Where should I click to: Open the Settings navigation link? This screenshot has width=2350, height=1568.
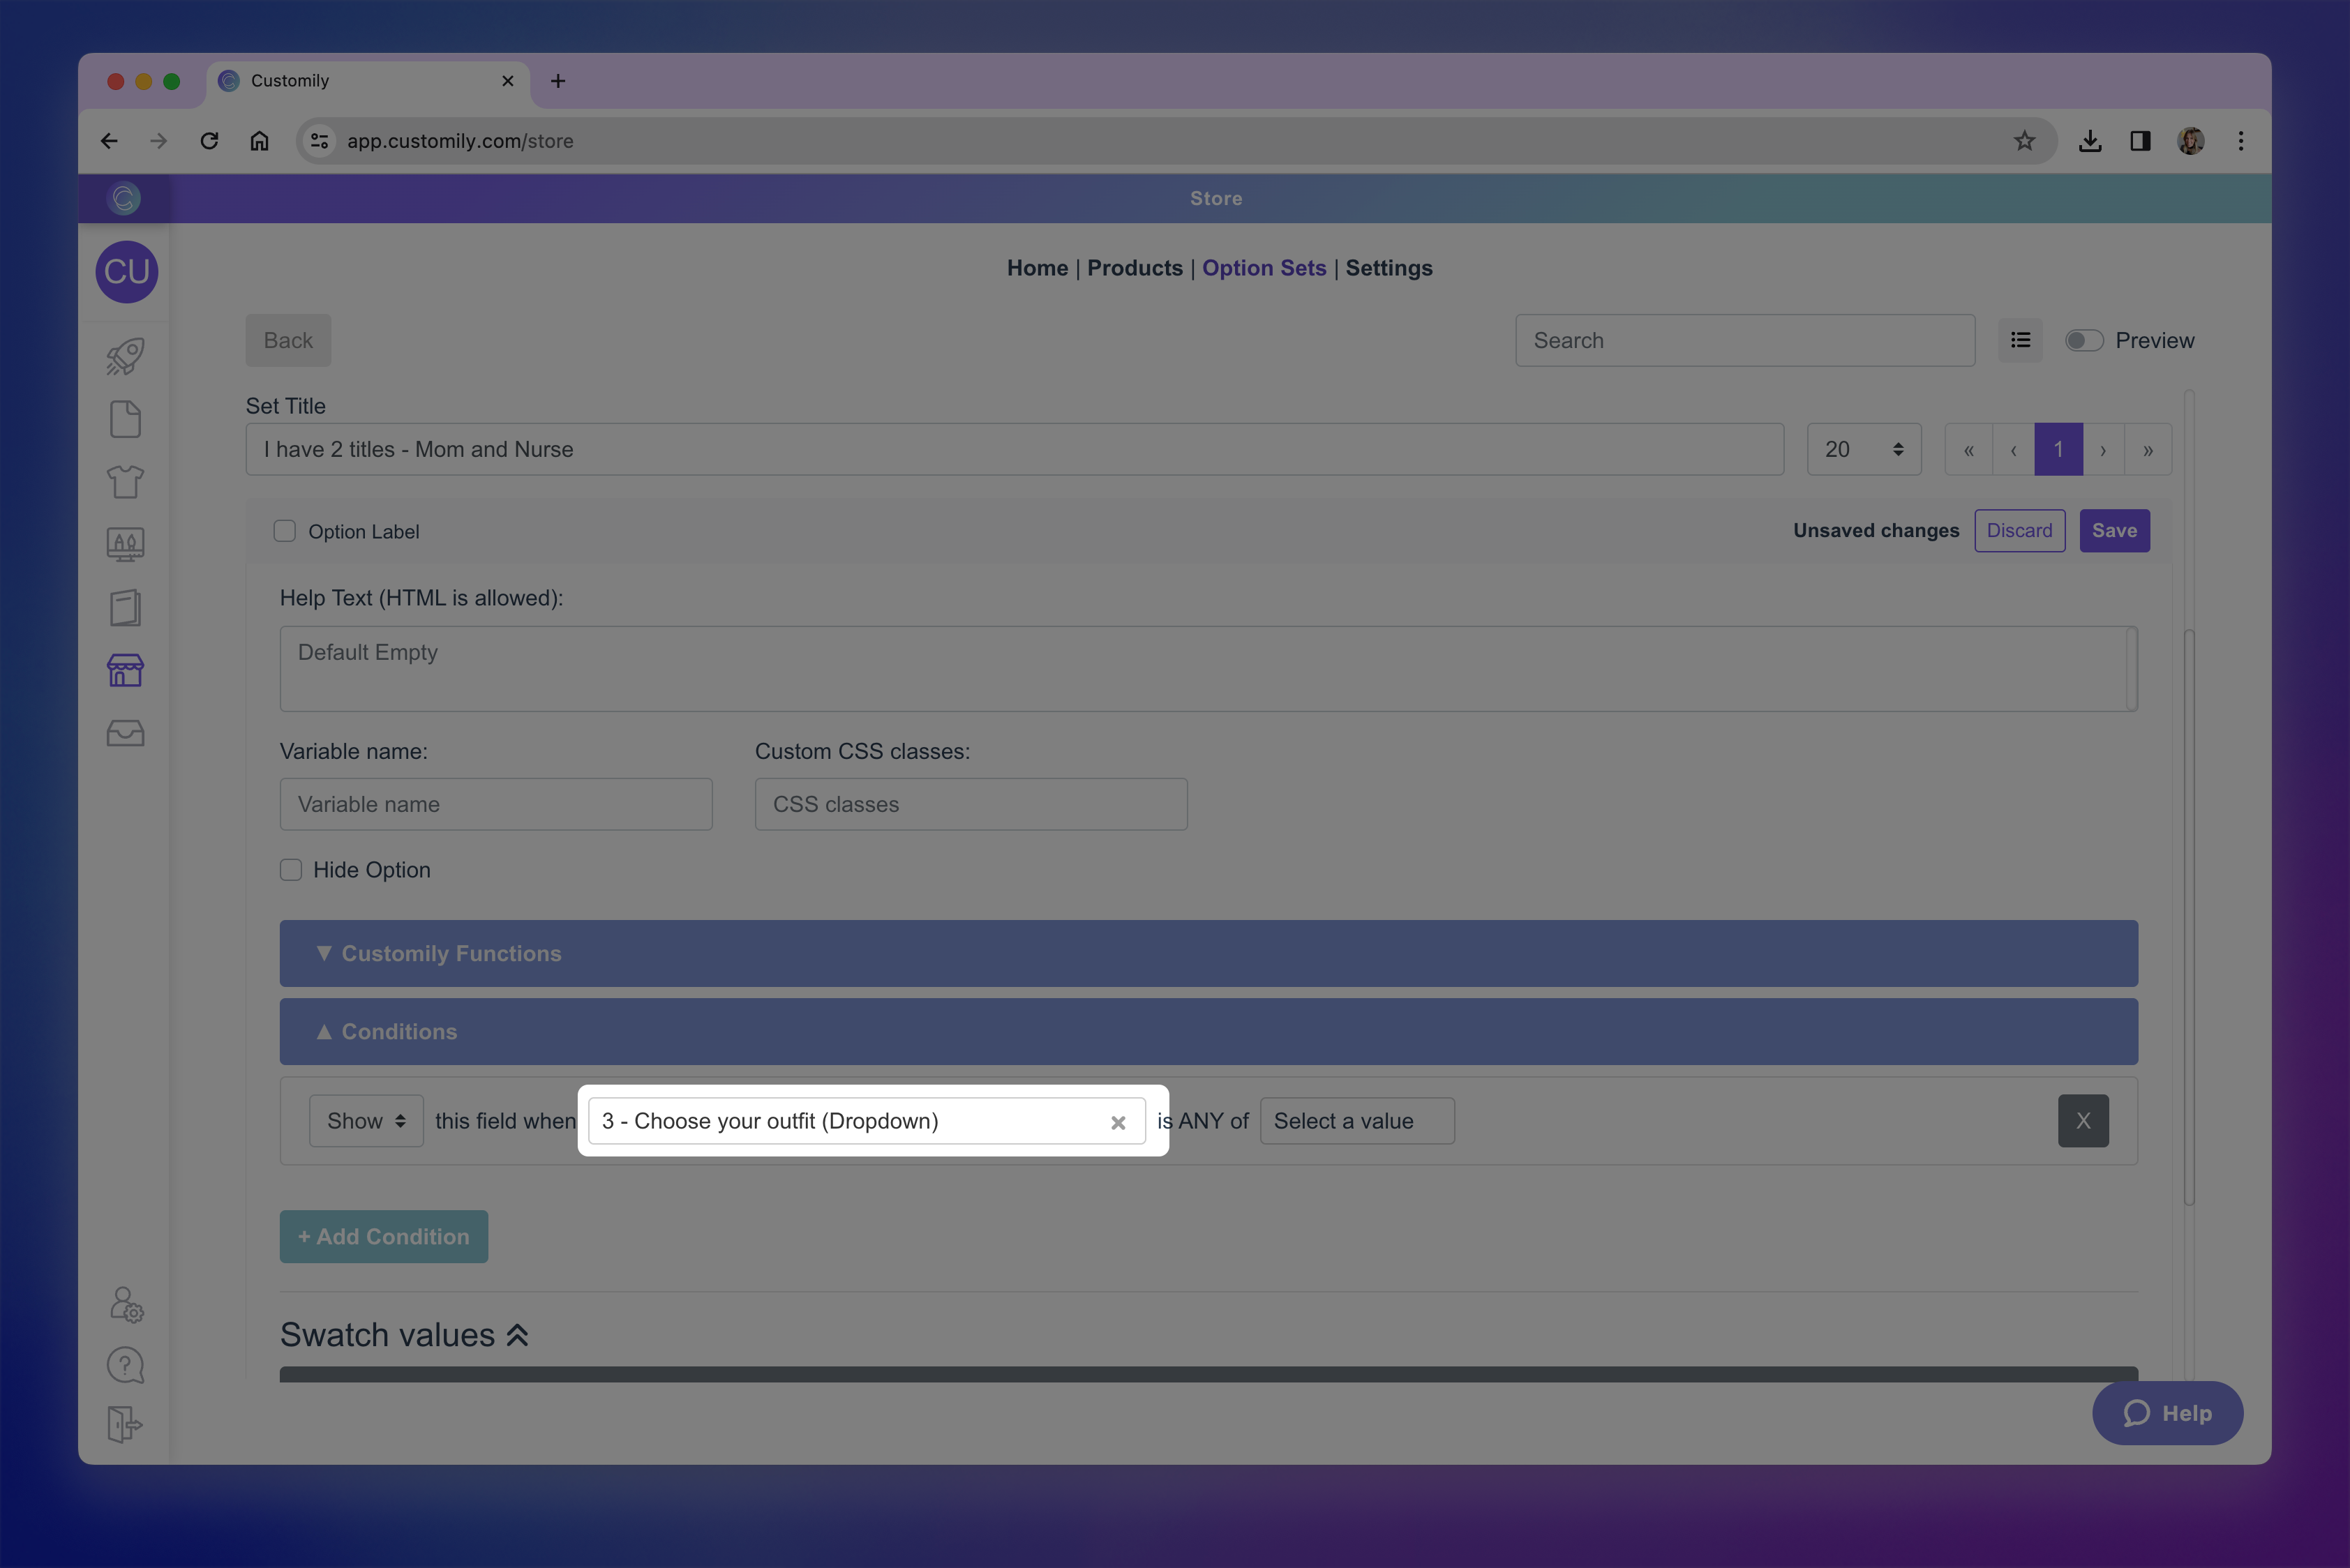1388,268
